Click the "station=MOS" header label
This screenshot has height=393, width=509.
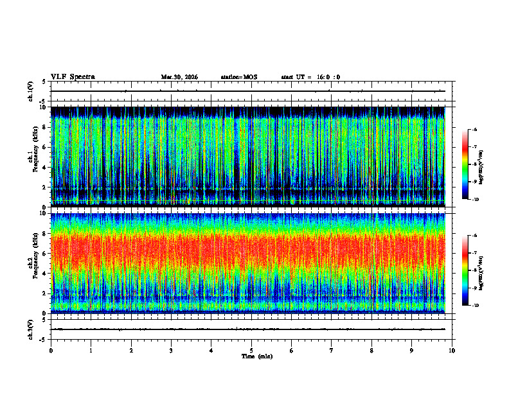click(239, 77)
